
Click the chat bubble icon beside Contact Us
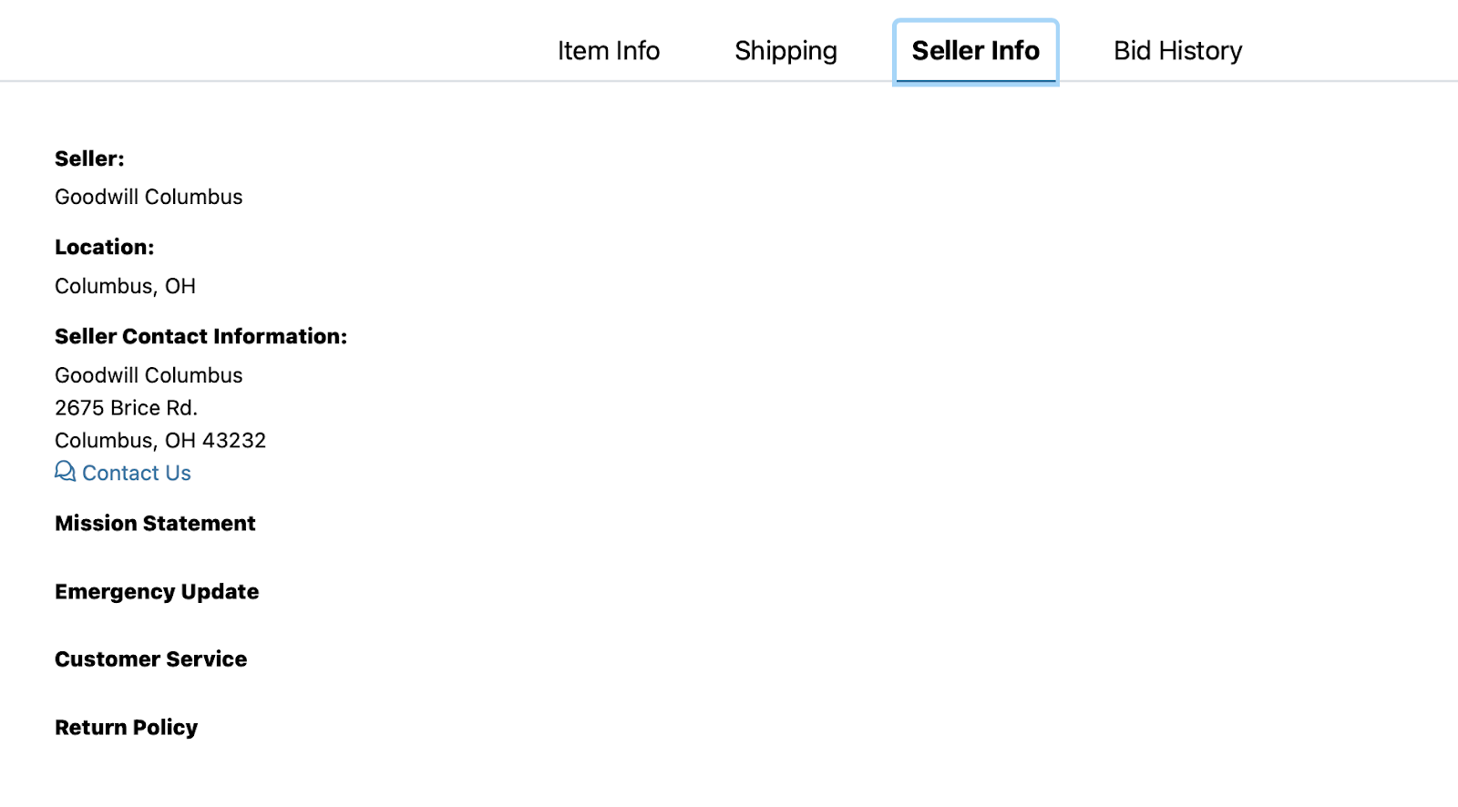click(65, 471)
